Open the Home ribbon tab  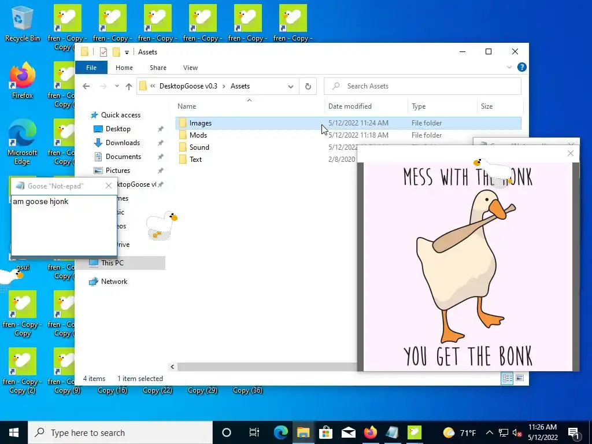pyautogui.click(x=124, y=68)
